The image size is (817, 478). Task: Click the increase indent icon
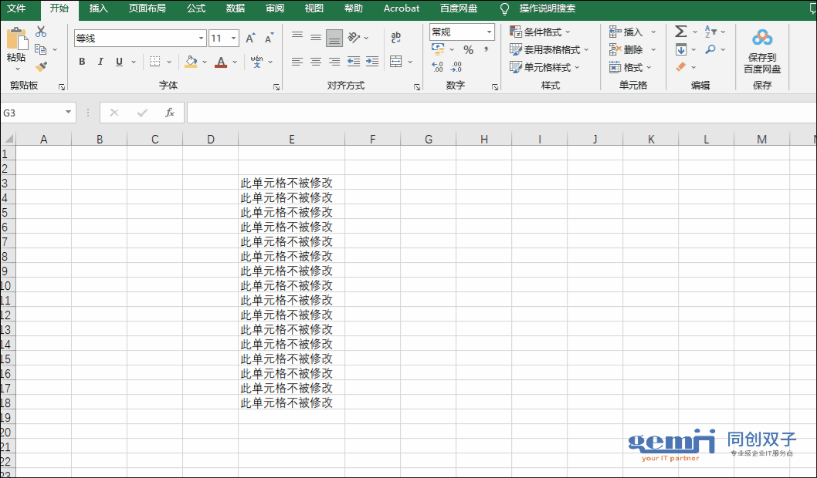click(372, 62)
